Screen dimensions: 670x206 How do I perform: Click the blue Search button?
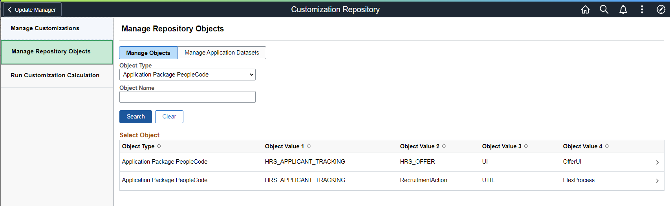tap(135, 117)
